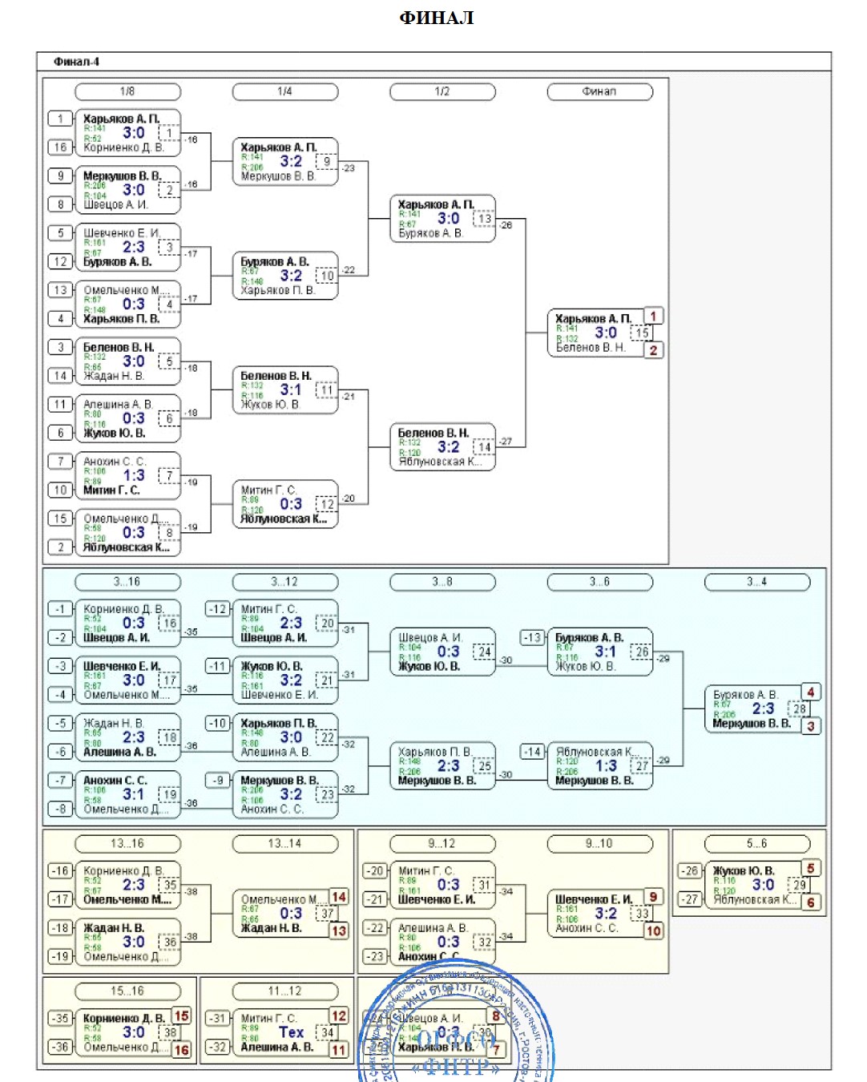
Task: Click fifth place badge beside Жуков Ю. В.
Action: 811,868
